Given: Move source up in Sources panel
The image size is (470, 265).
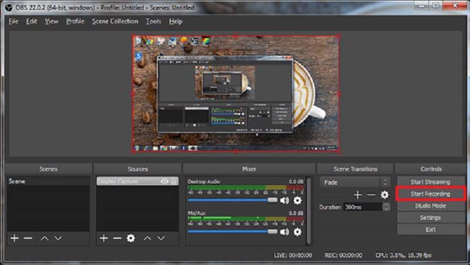Looking at the screenshot, I should [x=147, y=239].
